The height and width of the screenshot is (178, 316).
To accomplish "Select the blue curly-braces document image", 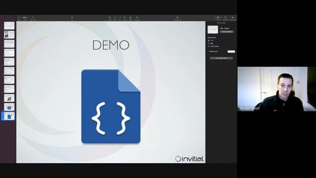I will tap(111, 107).
